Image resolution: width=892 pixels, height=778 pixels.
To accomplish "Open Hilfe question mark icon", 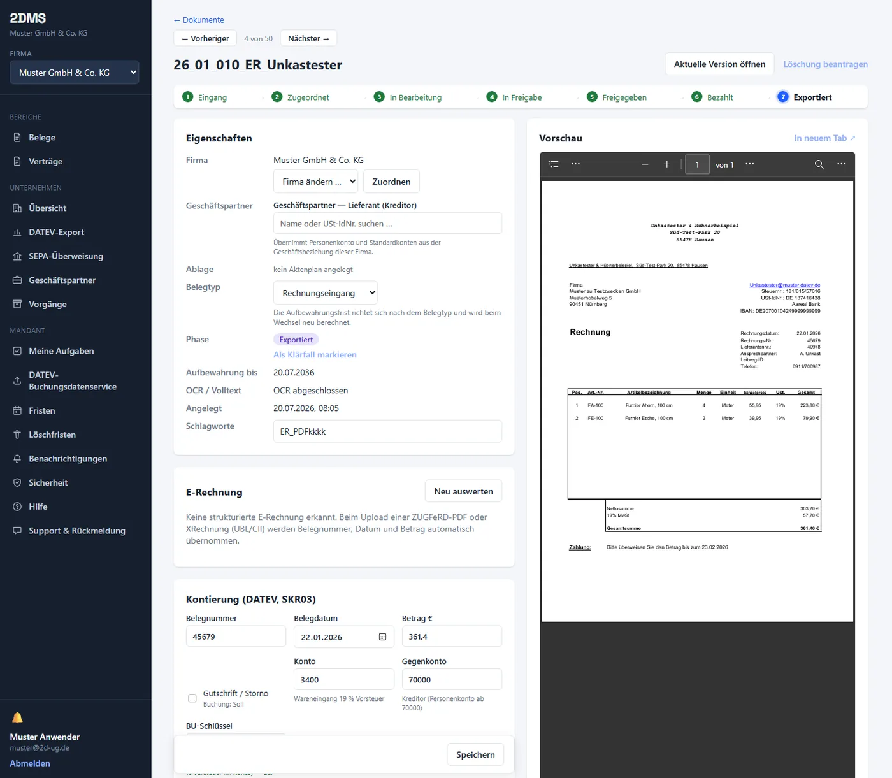I will tap(17, 507).
